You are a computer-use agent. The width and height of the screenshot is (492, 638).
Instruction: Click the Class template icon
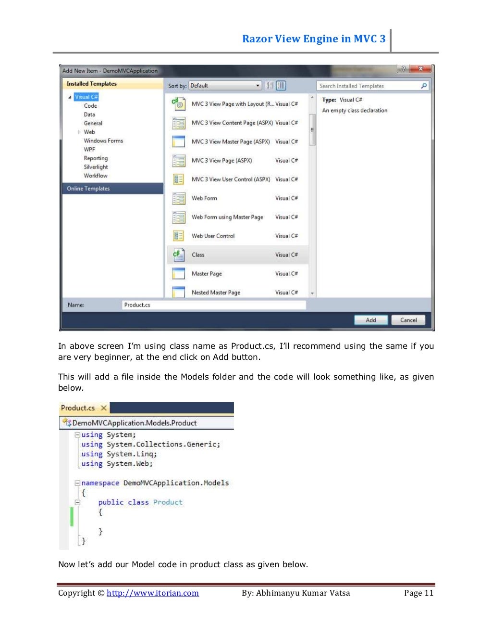[x=178, y=255]
